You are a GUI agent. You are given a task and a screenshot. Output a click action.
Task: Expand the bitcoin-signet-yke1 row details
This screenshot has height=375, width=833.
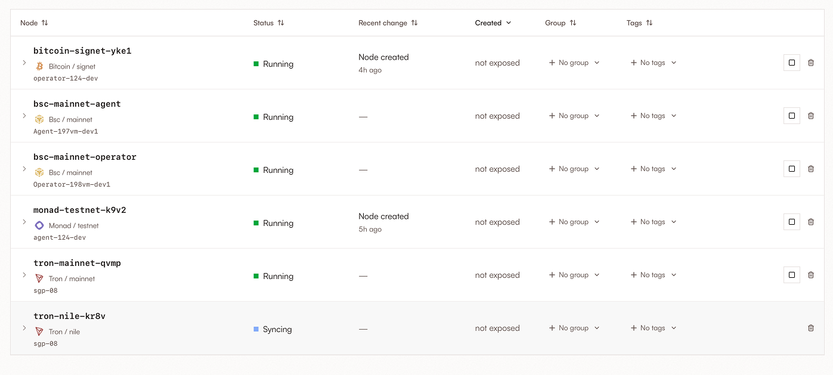click(x=24, y=63)
